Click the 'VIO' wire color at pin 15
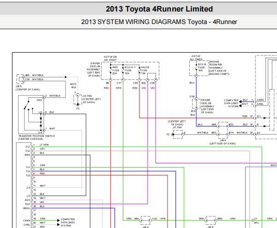The image size is (277, 228). pyautogui.click(x=42, y=202)
